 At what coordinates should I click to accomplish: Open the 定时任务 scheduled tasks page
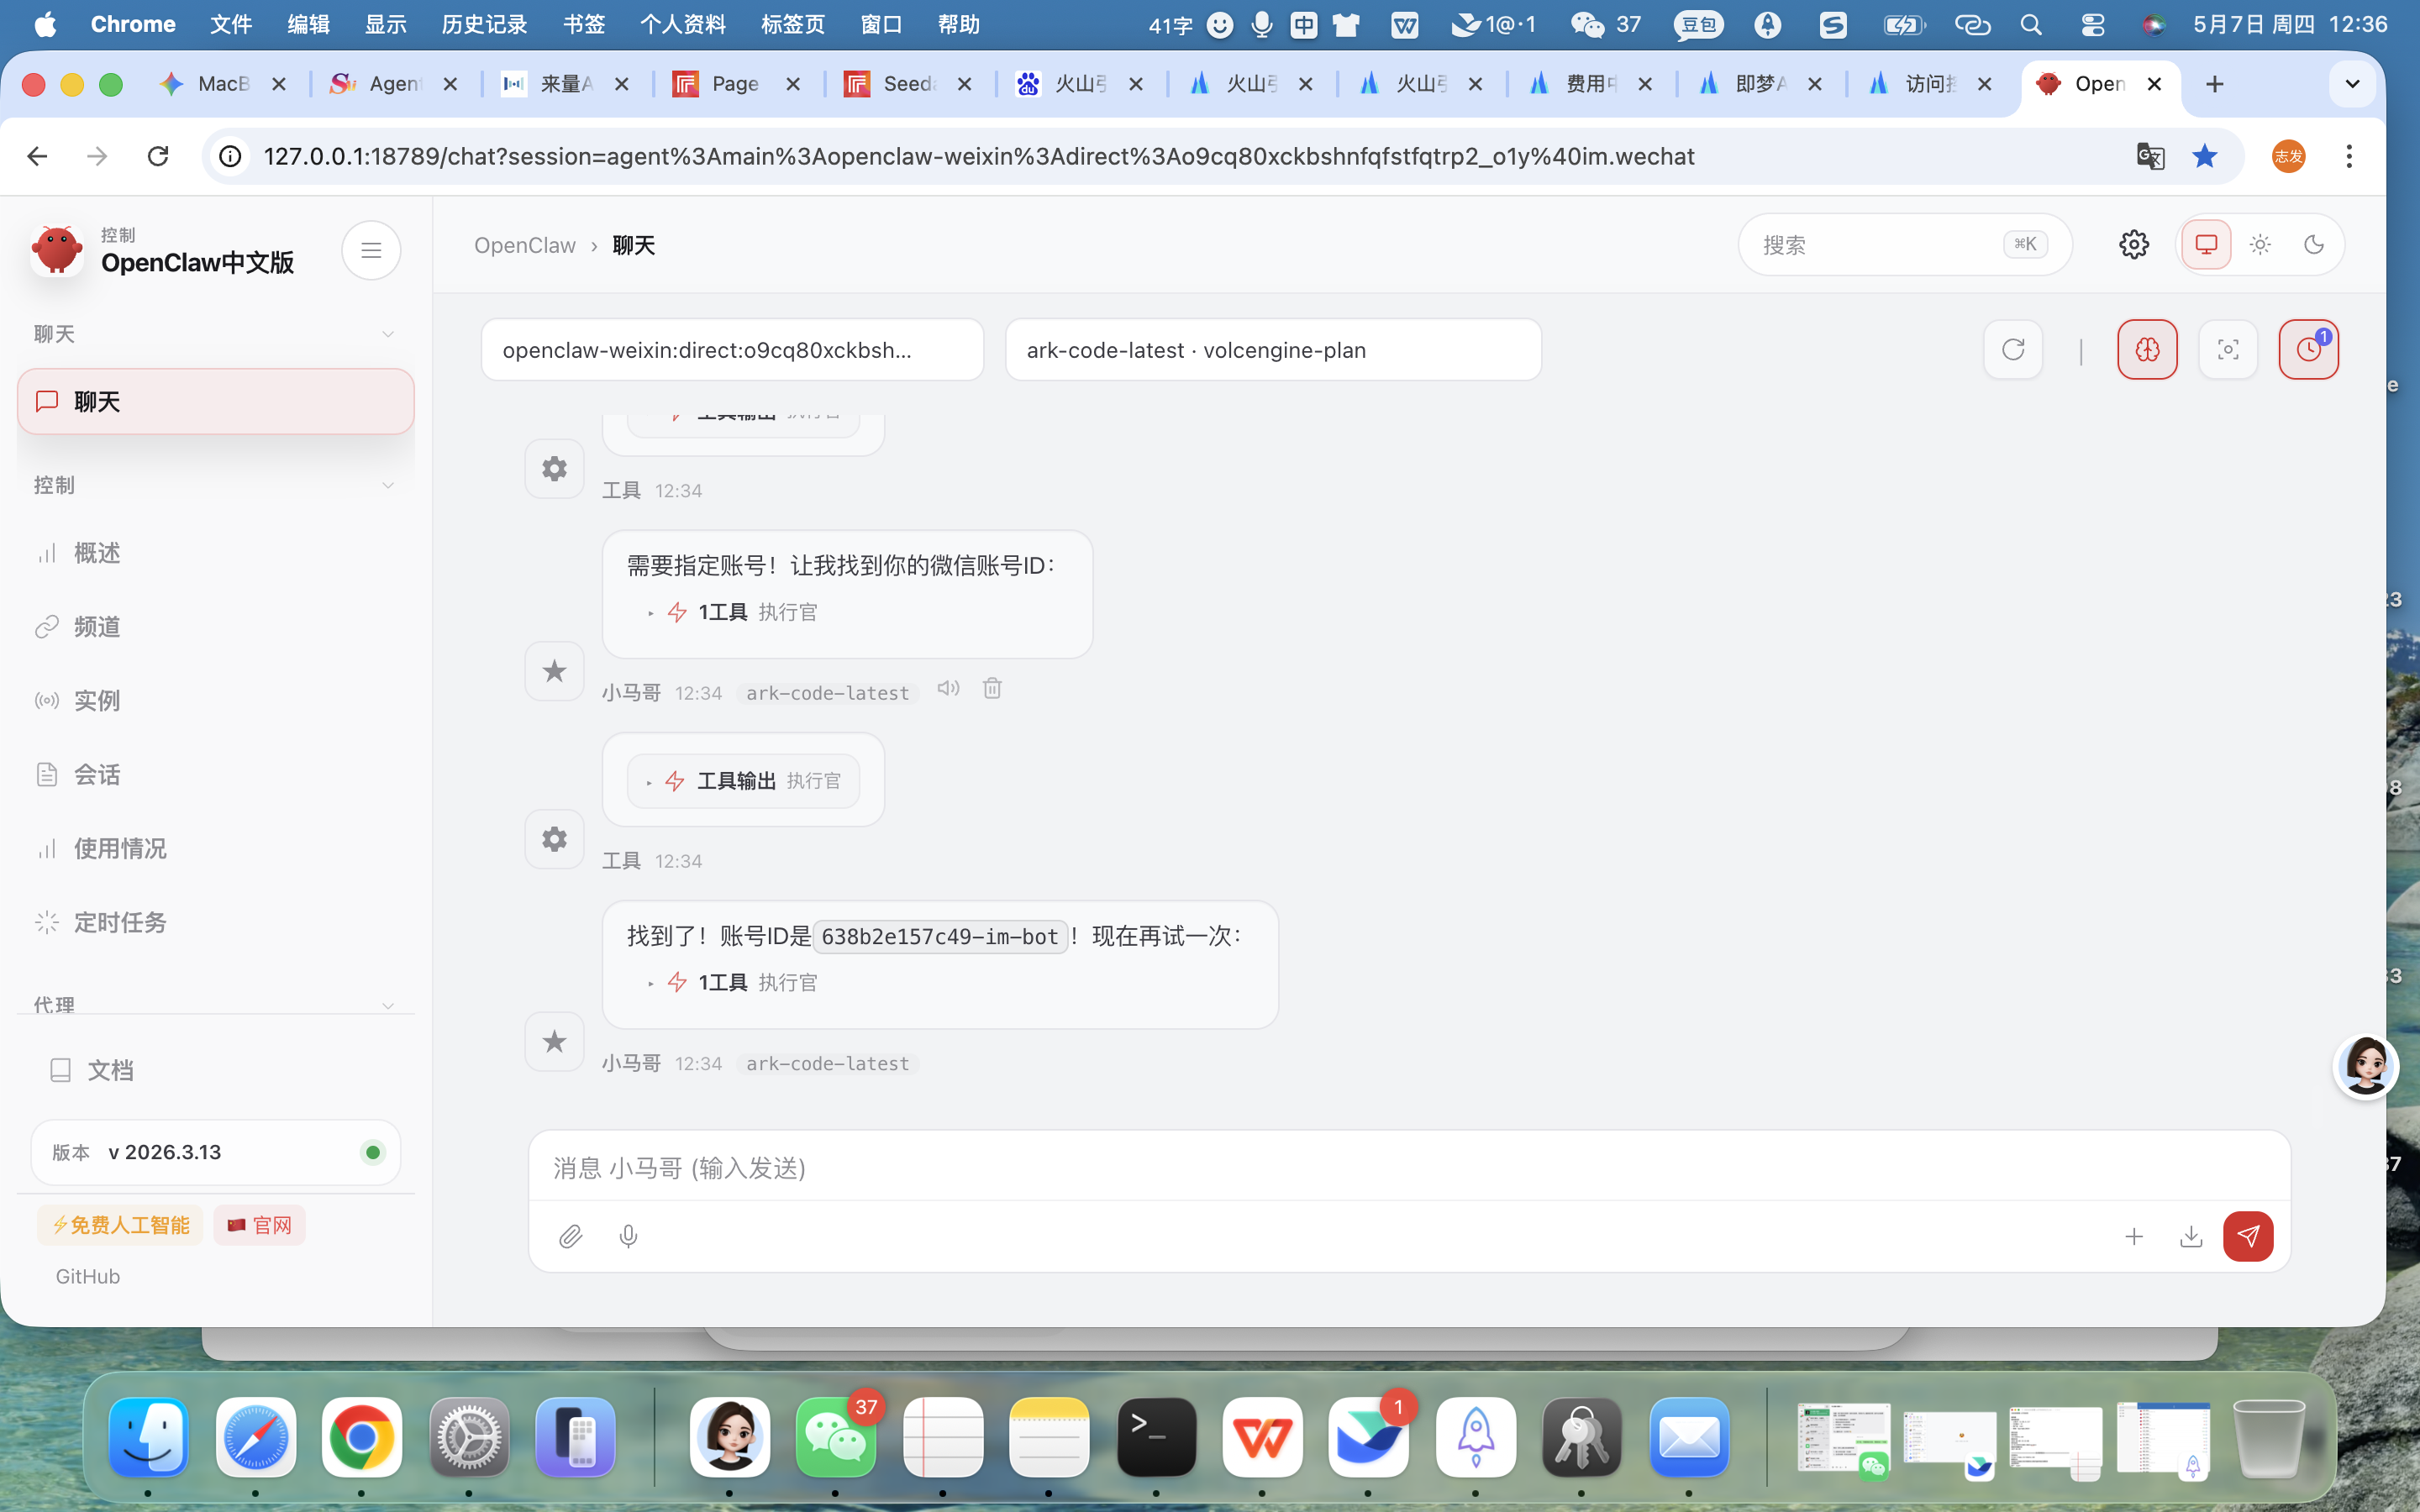point(216,923)
